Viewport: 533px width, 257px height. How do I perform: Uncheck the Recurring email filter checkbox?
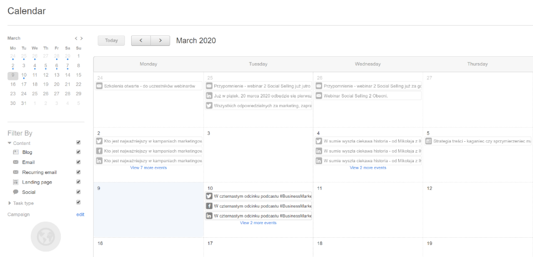(79, 172)
